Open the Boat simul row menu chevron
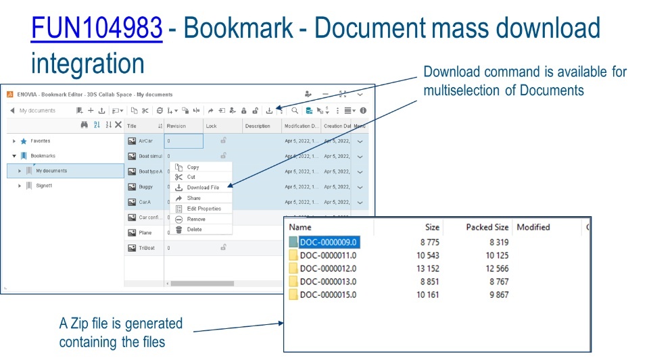This screenshot has width=649, height=360. 360,157
